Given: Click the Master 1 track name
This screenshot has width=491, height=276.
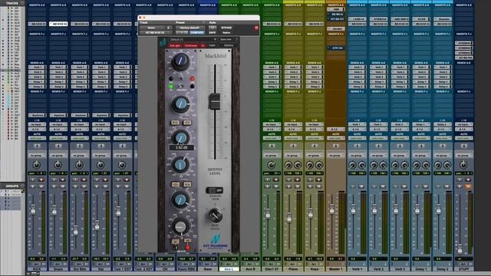Looking at the screenshot, I should [336, 269].
